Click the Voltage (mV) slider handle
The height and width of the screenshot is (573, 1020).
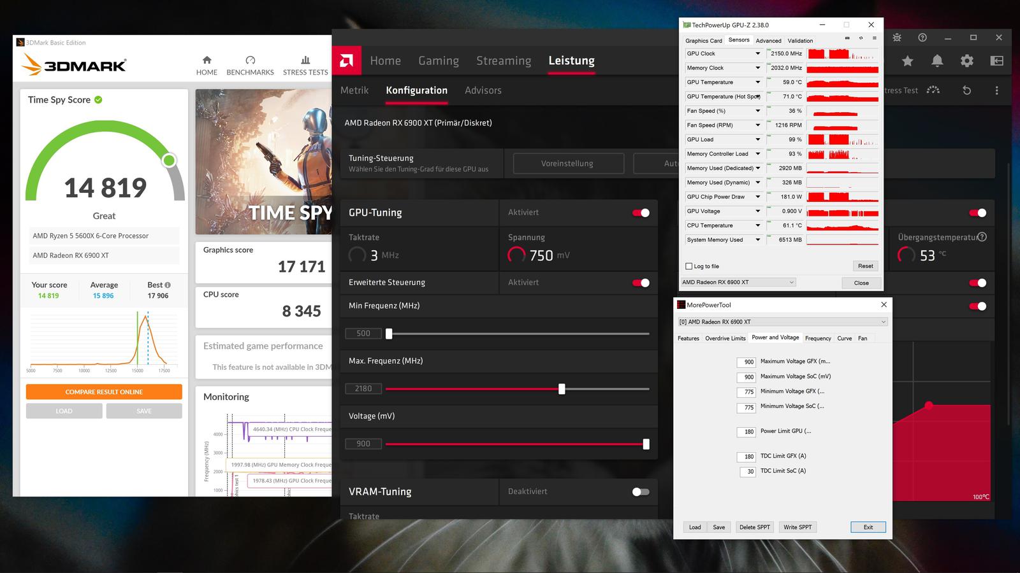click(x=646, y=444)
